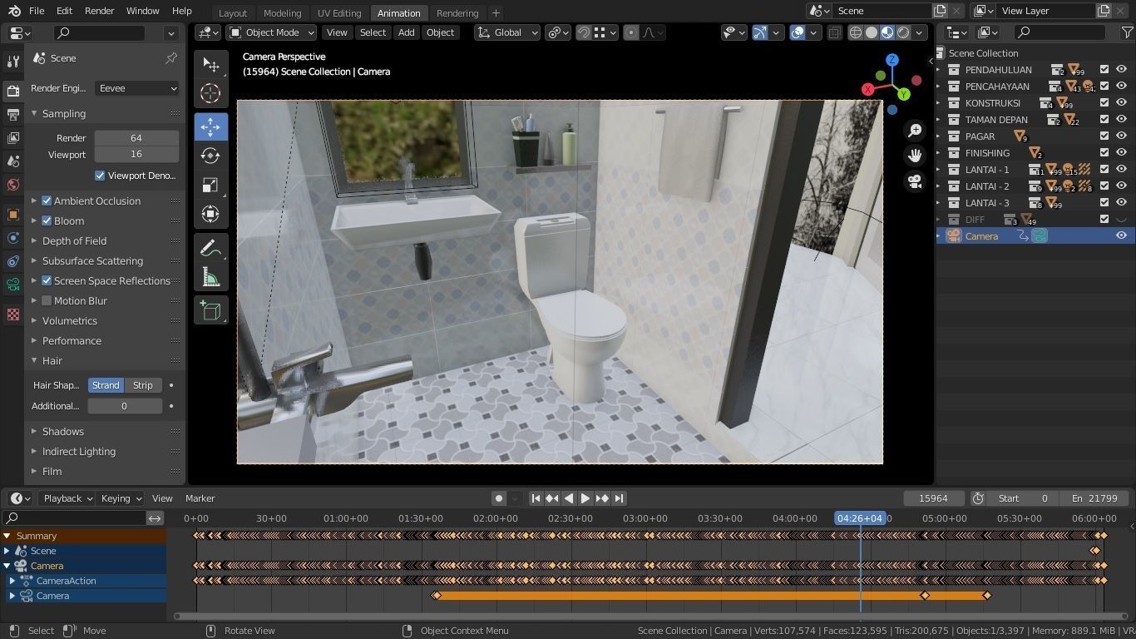Open the File menu
This screenshot has width=1136, height=639.
click(x=37, y=11)
